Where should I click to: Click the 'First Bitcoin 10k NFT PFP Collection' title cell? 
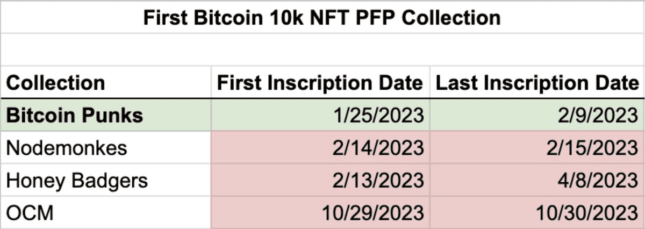(321, 18)
